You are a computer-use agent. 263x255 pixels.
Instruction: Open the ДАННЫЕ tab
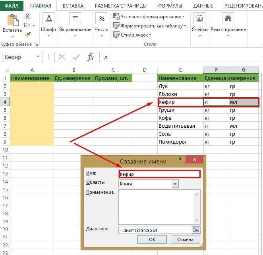203,6
